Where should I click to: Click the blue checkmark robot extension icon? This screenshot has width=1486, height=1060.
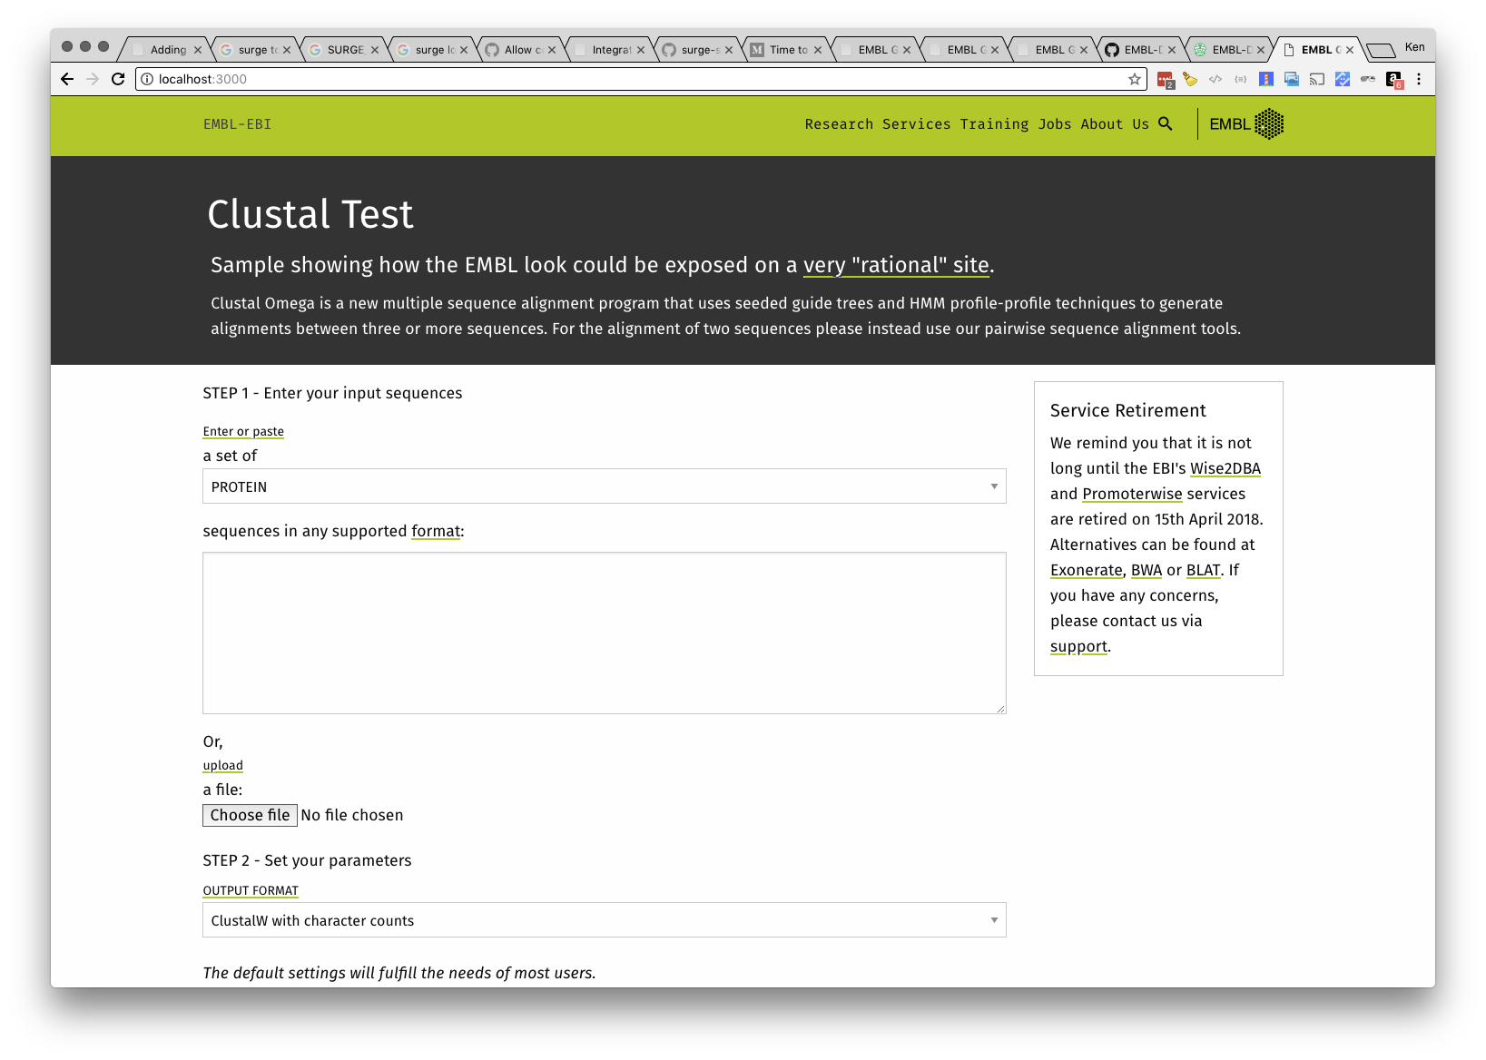point(1343,79)
